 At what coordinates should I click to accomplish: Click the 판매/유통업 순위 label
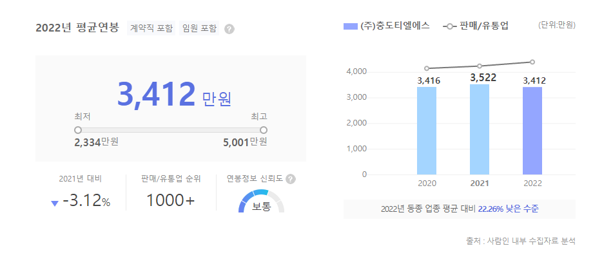pos(171,179)
